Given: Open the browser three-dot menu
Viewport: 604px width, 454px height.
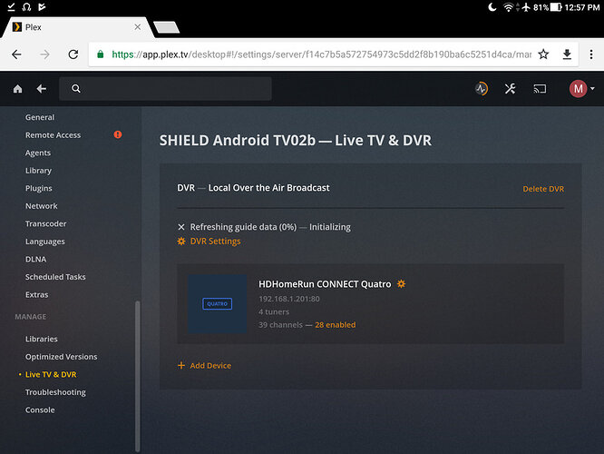Looking at the screenshot, I should 591,54.
